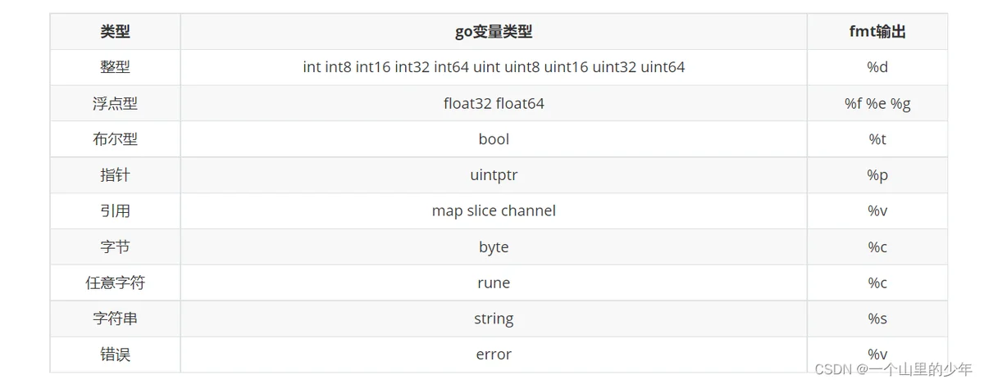Image resolution: width=984 pixels, height=384 pixels.
Task: Click the %t format cell
Action: point(877,139)
